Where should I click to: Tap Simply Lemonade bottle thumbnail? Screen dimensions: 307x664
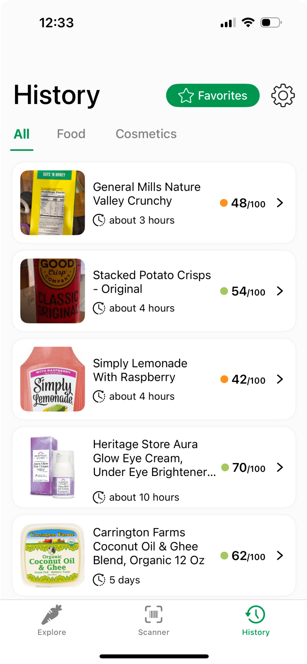(x=53, y=379)
